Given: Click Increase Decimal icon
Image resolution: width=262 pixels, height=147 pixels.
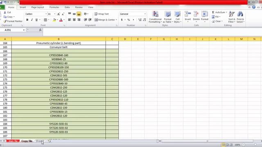Looking at the screenshot, I should pyautogui.click(x=140, y=20).
